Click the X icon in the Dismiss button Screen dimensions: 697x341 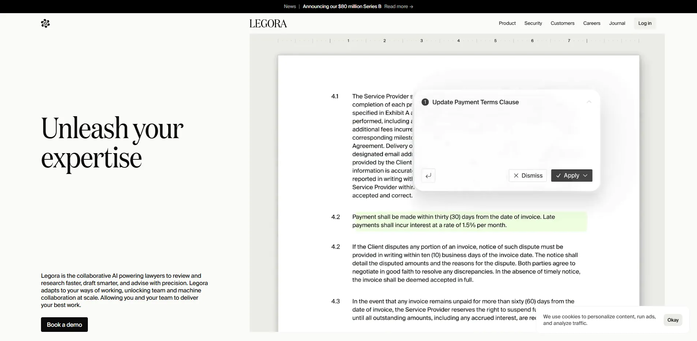pos(517,175)
